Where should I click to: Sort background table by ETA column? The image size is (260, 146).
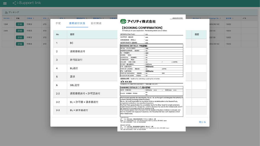[x=62, y=18]
